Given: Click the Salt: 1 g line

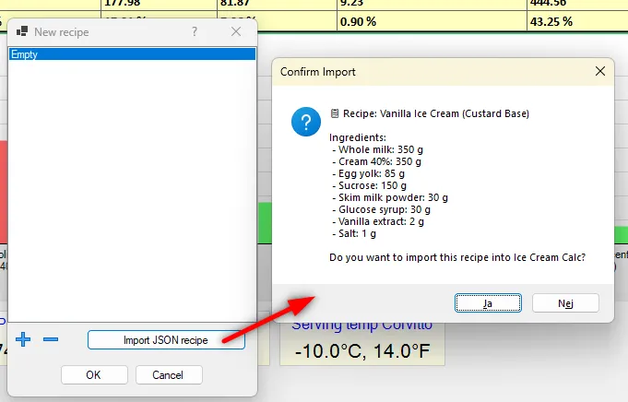Looking at the screenshot, I should pos(354,234).
